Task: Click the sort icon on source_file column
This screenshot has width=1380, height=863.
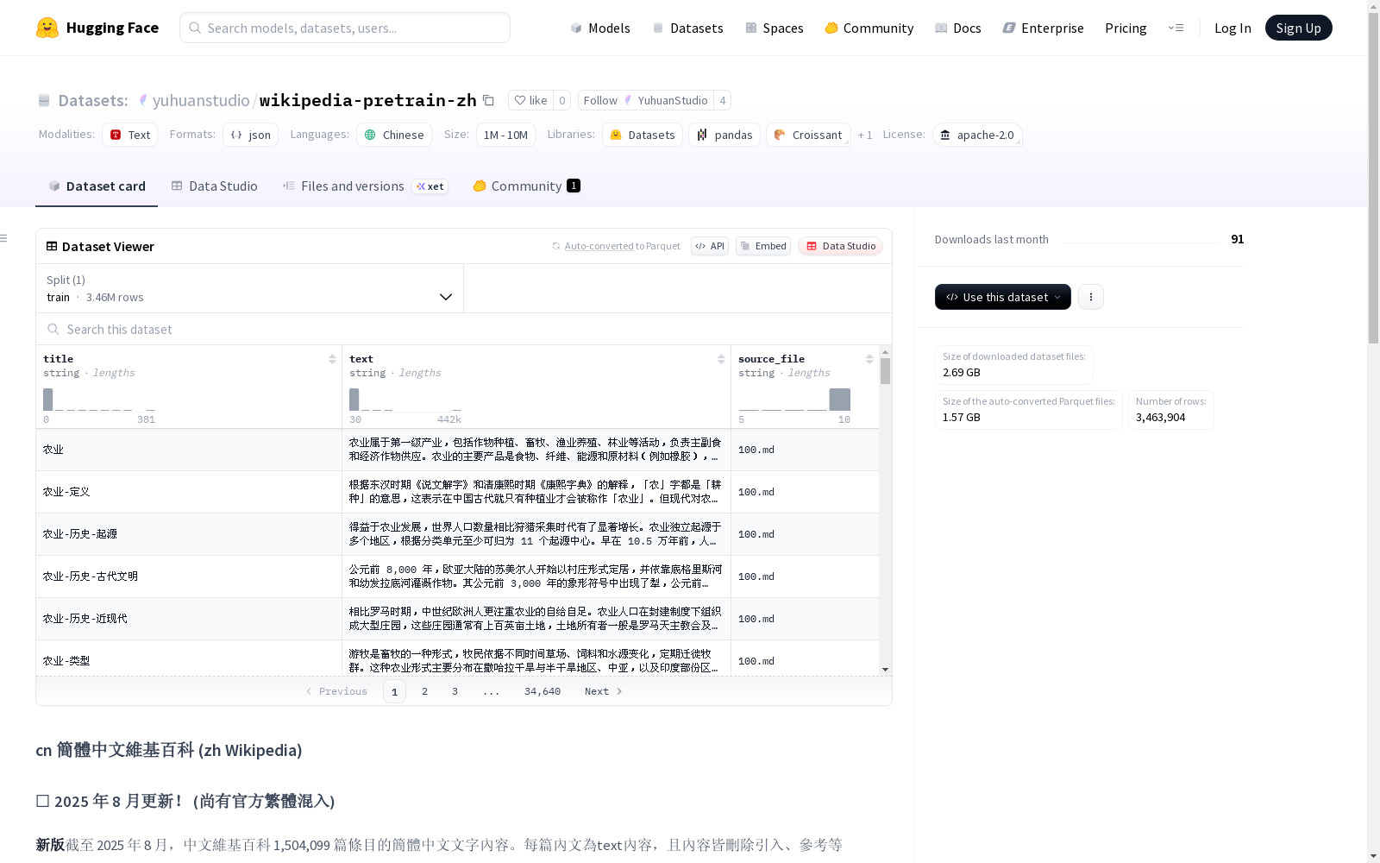Action: tap(869, 359)
